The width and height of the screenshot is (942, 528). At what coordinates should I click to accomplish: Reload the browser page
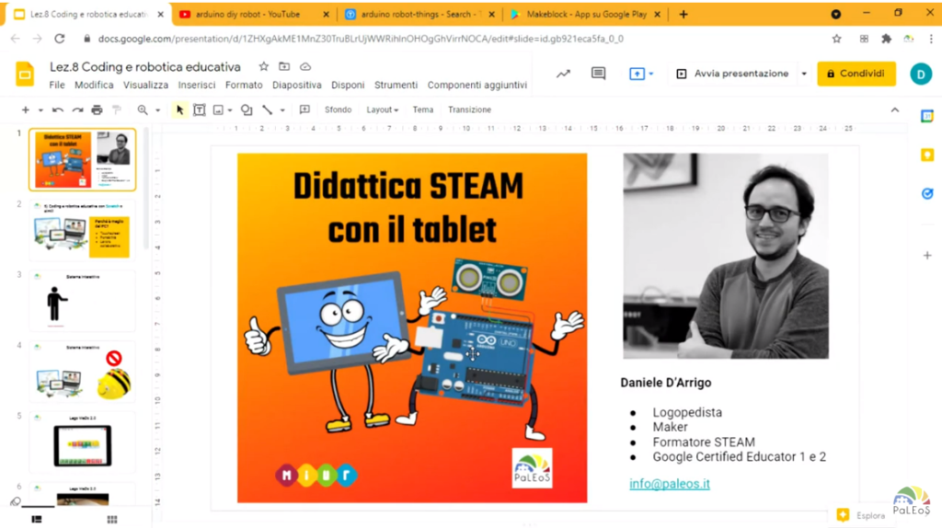point(60,39)
